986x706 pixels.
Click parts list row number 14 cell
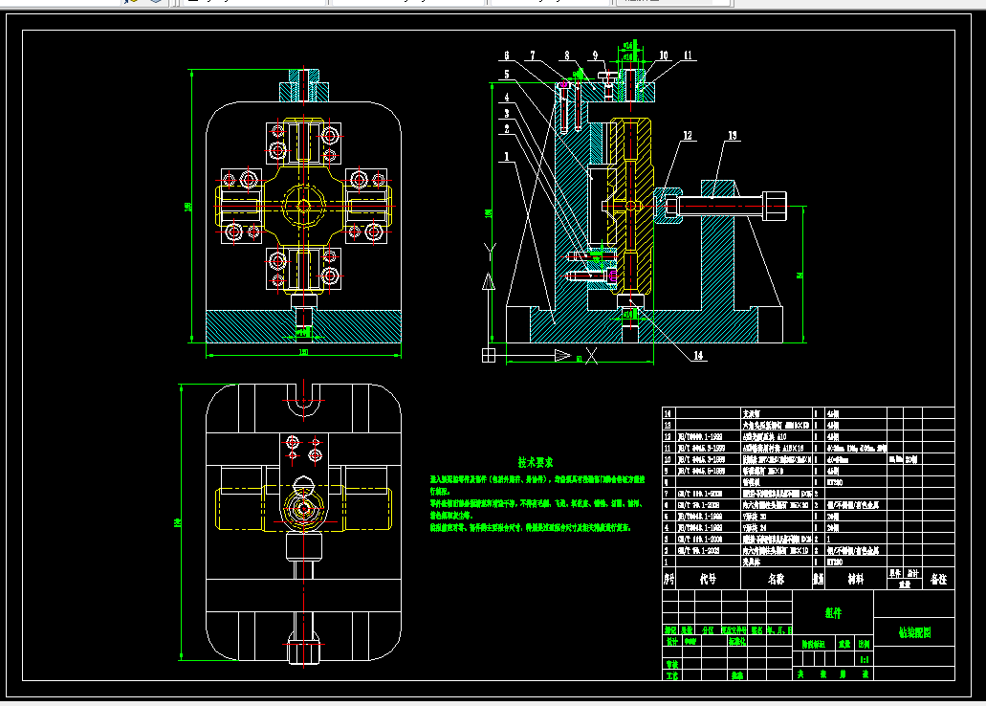pyautogui.click(x=668, y=413)
